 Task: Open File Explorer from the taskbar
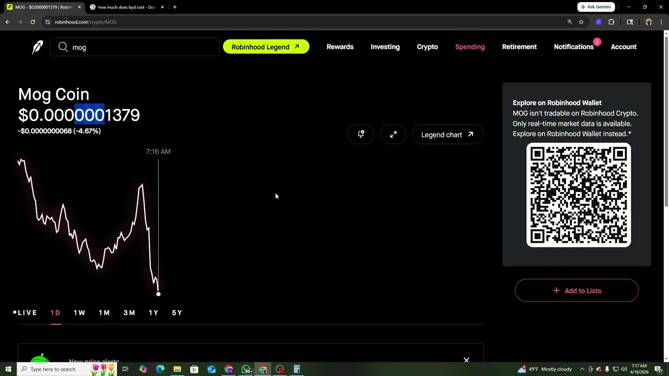[177, 369]
